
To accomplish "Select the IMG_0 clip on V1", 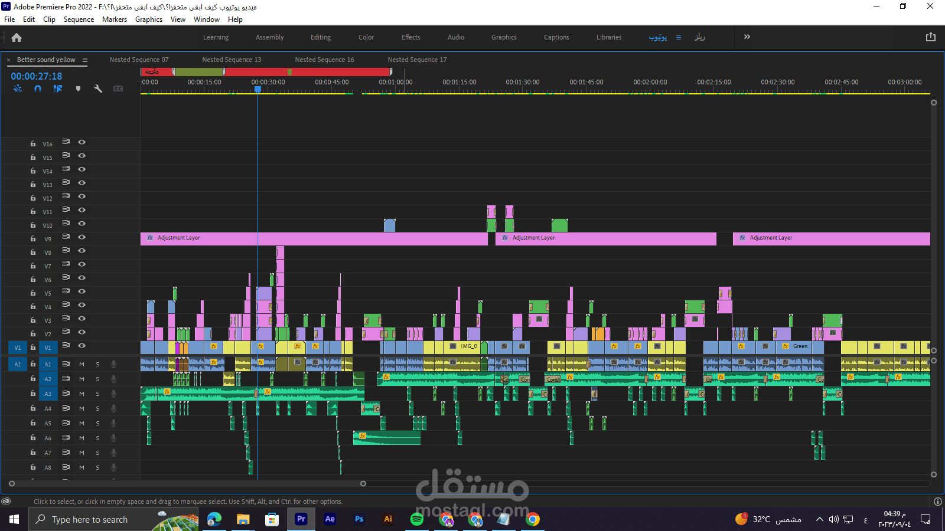I will pos(462,348).
